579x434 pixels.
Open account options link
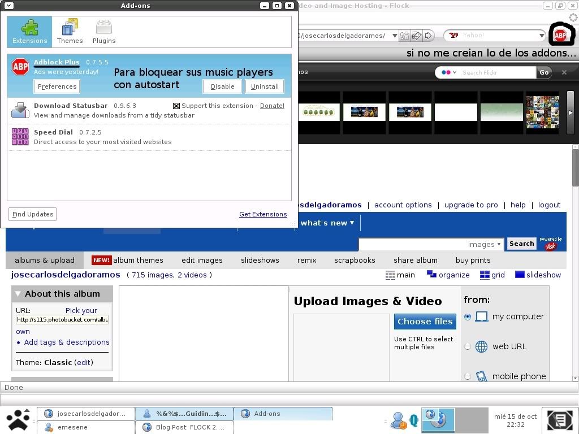[x=403, y=205]
